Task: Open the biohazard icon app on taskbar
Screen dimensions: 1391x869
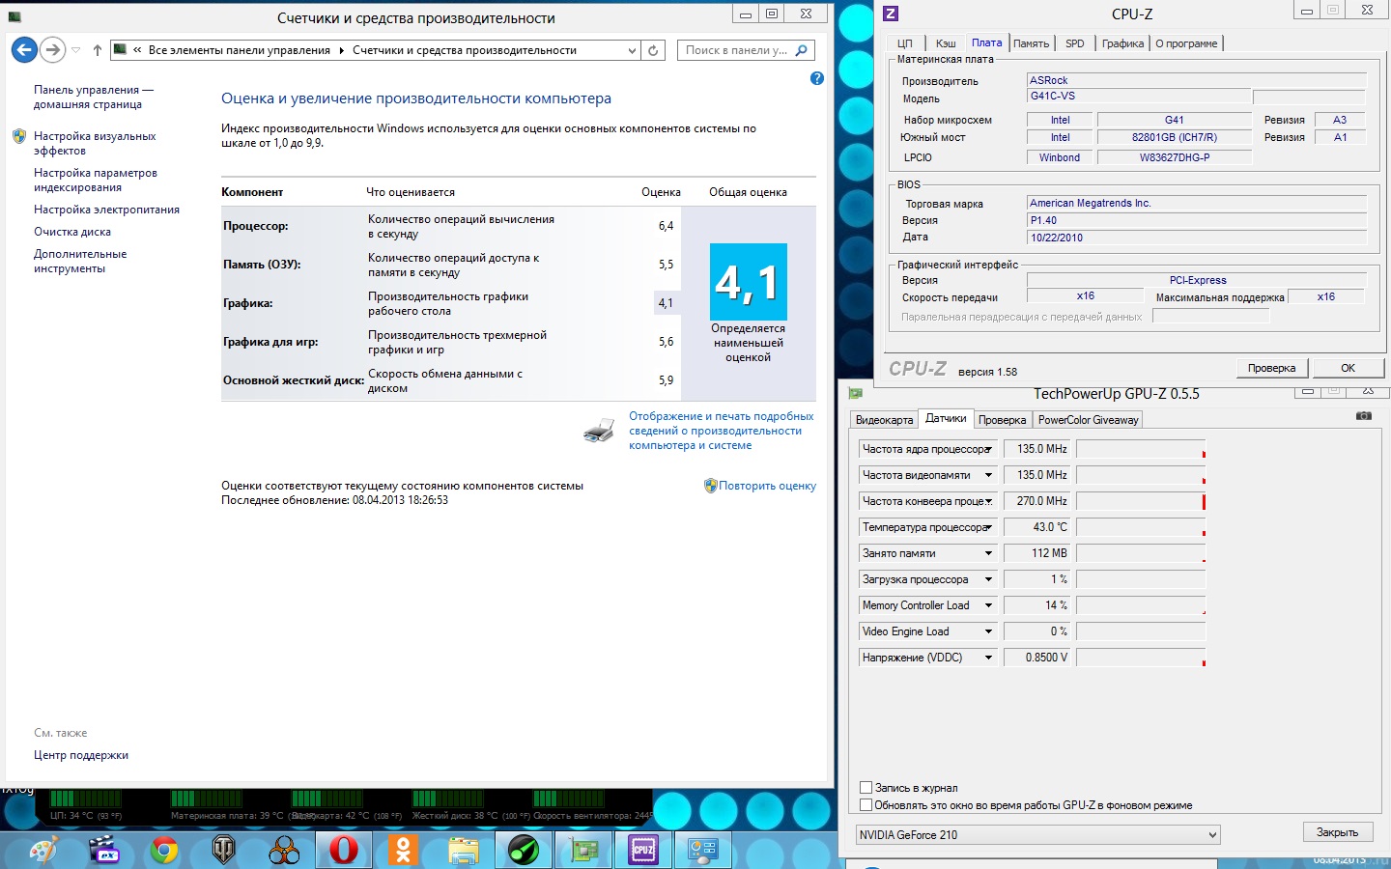Action: coord(284,851)
